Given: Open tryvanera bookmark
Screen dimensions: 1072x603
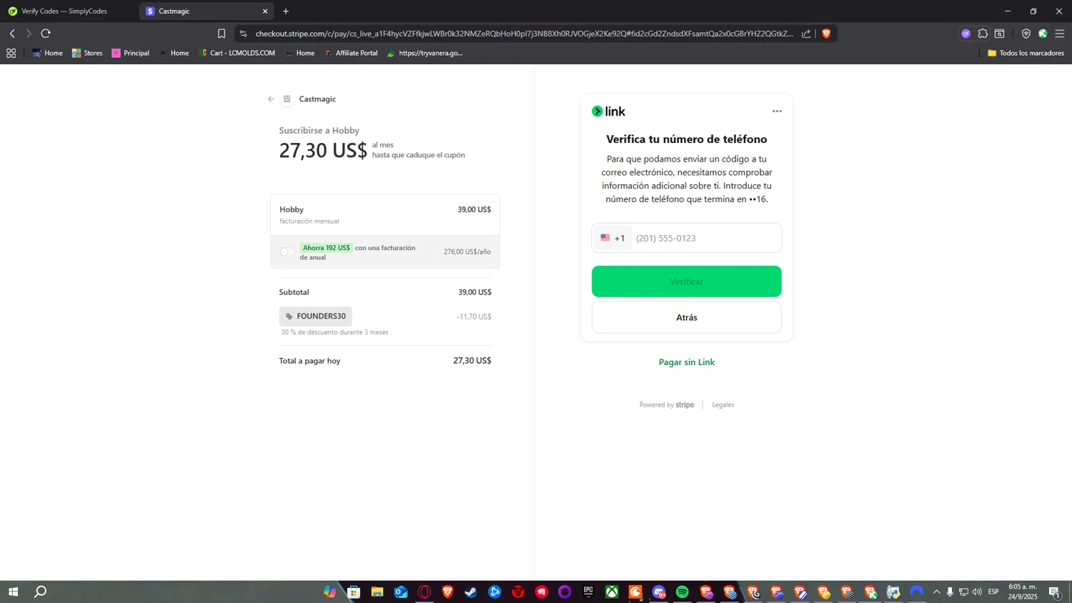Looking at the screenshot, I should pyautogui.click(x=425, y=53).
